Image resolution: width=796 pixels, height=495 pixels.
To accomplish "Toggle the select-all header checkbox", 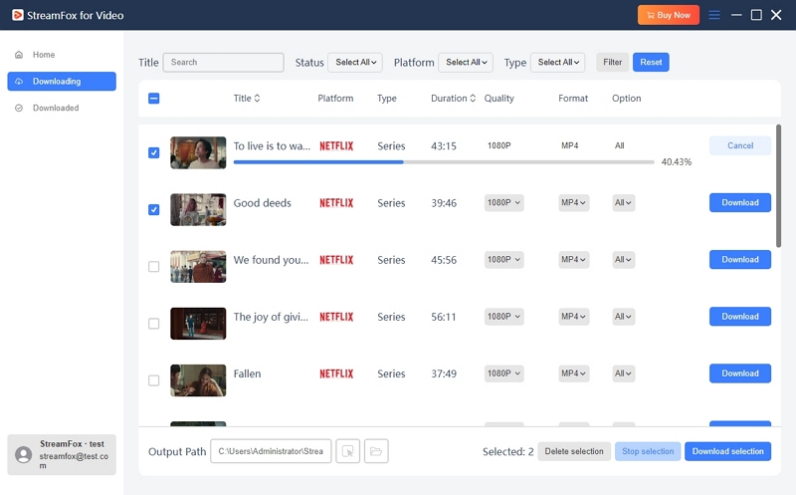I will click(x=154, y=98).
